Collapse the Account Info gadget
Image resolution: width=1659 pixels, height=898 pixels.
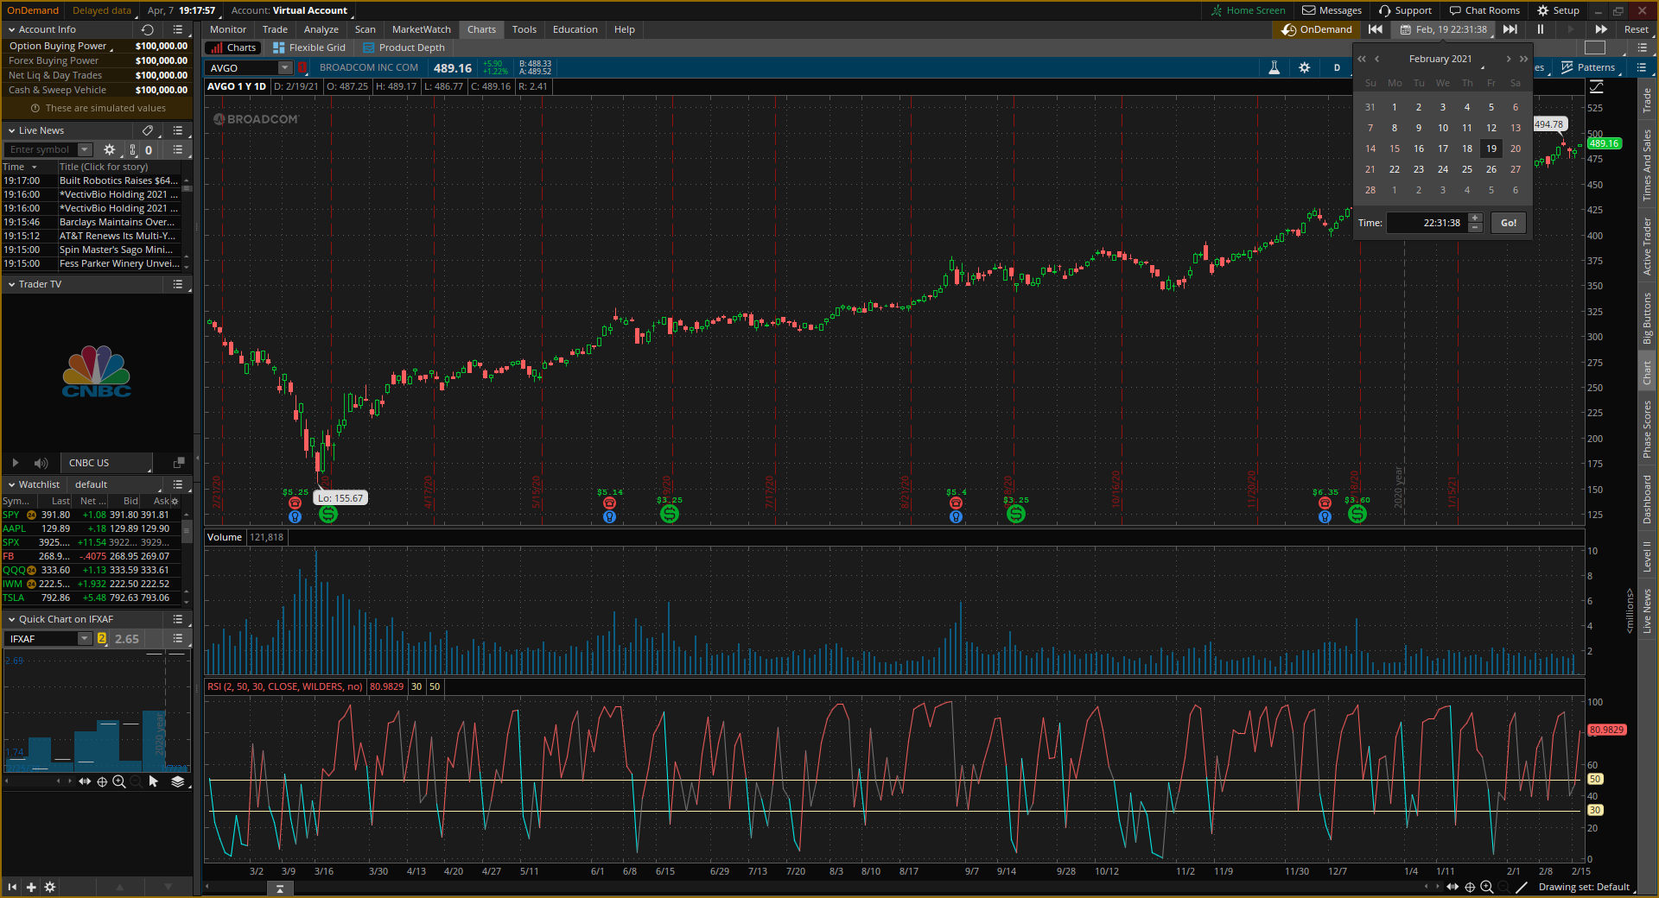11,29
